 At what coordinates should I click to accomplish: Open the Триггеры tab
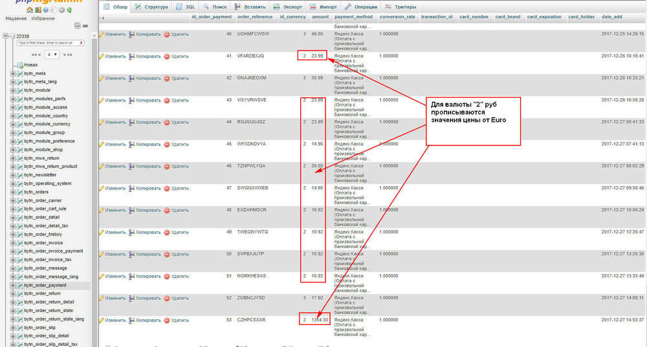[400, 6]
